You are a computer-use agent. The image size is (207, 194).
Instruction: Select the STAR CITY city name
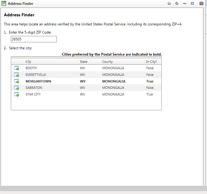point(33,94)
